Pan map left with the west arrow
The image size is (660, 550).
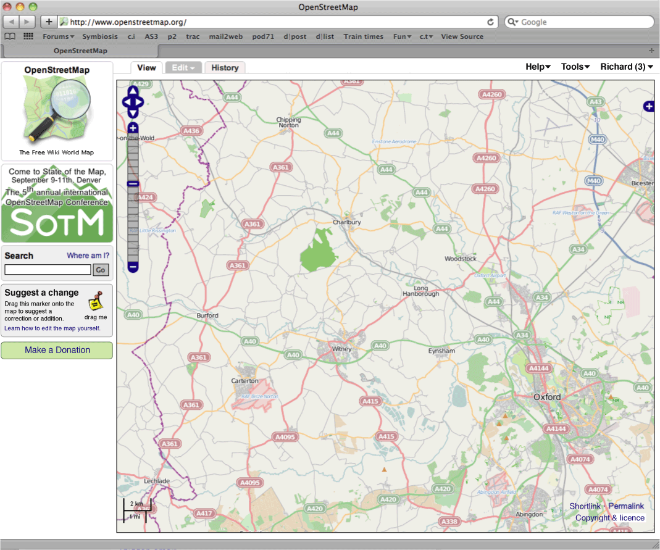click(127, 102)
